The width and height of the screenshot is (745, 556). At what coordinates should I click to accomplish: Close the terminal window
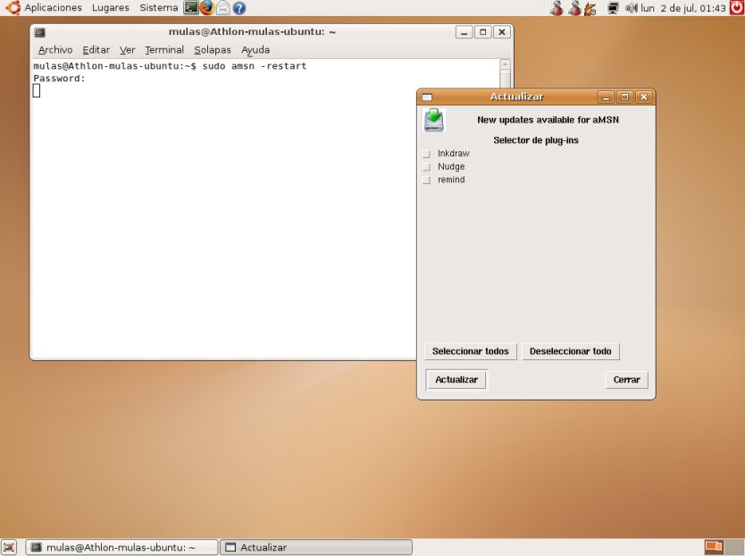click(502, 32)
